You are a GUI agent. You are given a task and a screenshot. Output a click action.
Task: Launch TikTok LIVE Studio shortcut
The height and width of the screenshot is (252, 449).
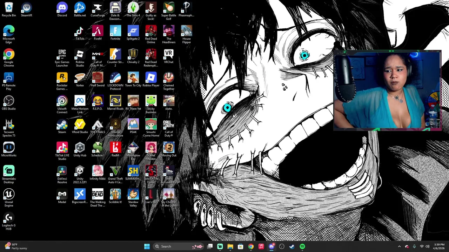pyautogui.click(x=62, y=151)
